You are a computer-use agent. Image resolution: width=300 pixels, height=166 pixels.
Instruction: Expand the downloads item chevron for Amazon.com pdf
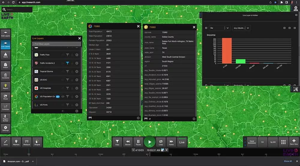pyautogui.click(x=33, y=162)
